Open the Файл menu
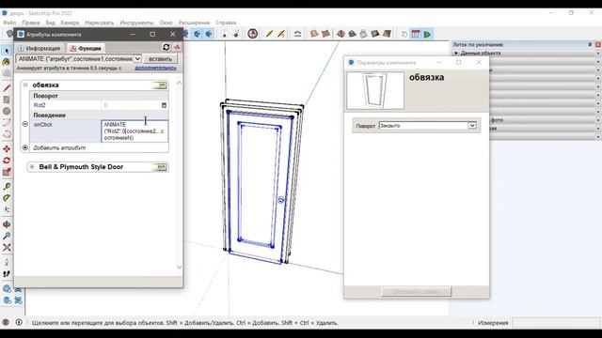602x338 pixels. 9,23
